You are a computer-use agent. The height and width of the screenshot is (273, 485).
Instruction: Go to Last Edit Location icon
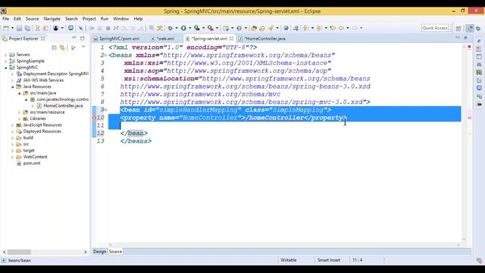(333, 28)
